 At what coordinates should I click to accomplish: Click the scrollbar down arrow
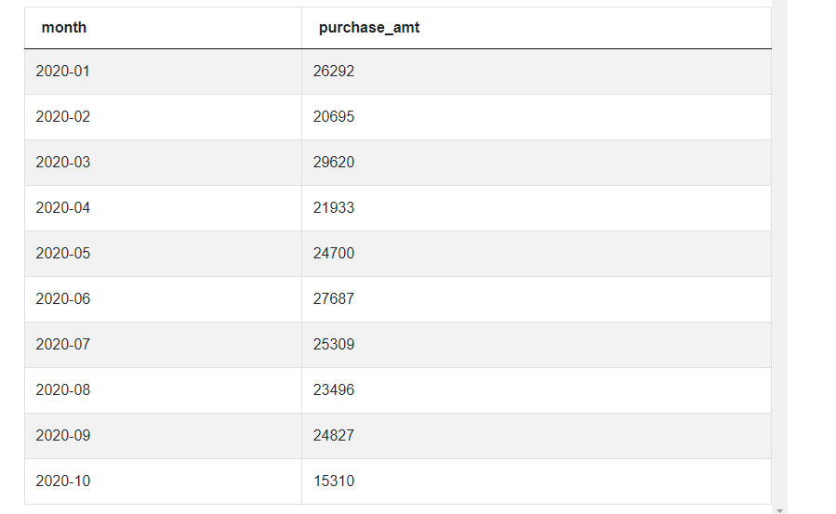pyautogui.click(x=779, y=509)
